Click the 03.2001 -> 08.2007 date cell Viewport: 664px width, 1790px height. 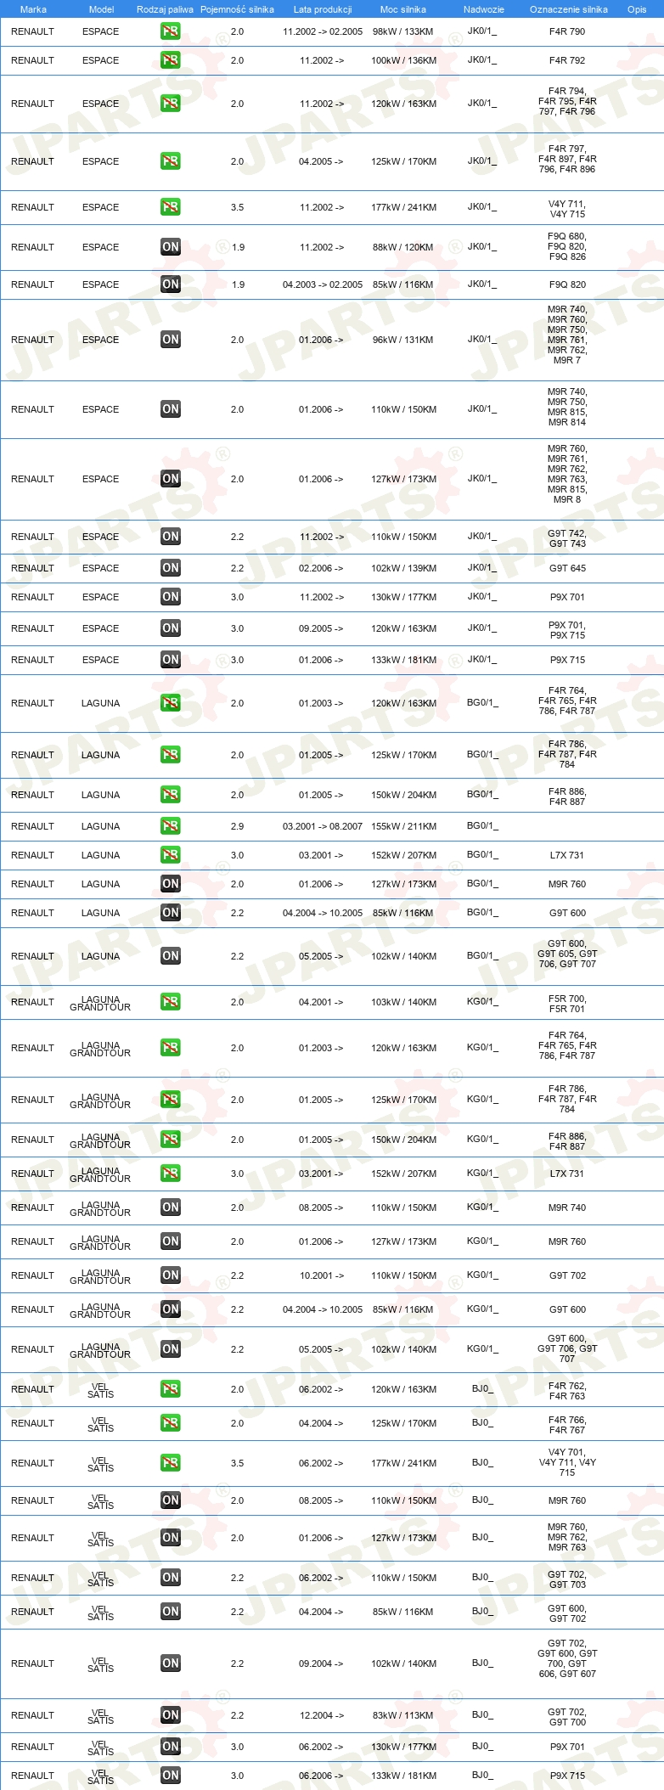pos(323,826)
